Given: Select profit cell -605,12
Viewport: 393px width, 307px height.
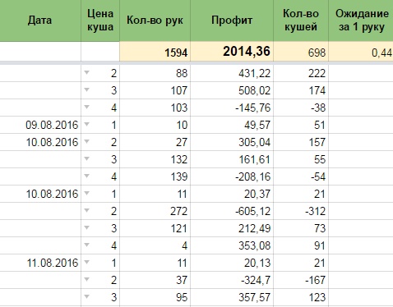Looking at the screenshot, I should (x=232, y=211).
